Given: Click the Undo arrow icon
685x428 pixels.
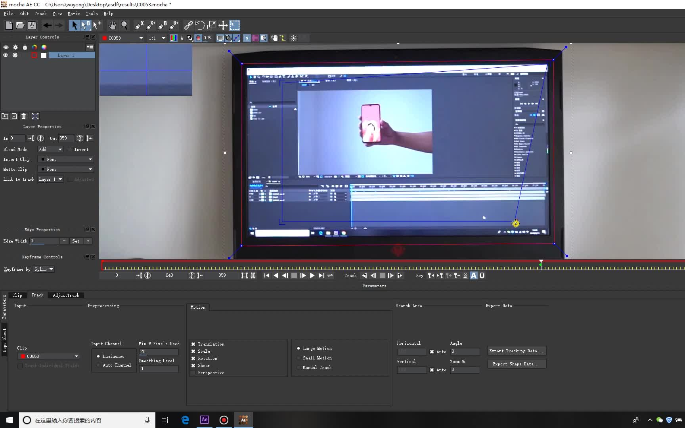Looking at the screenshot, I should coord(47,25).
